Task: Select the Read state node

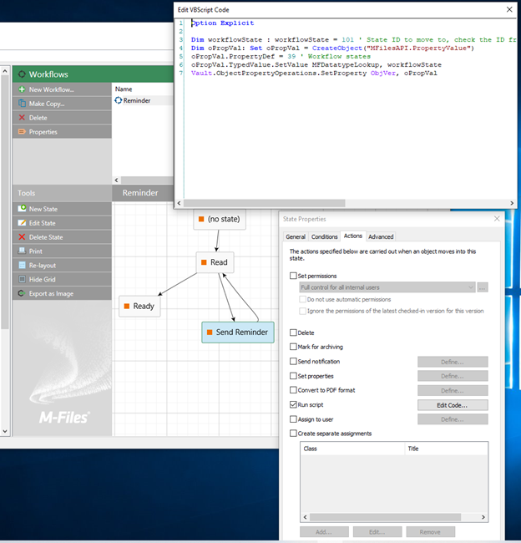Action: 215,262
